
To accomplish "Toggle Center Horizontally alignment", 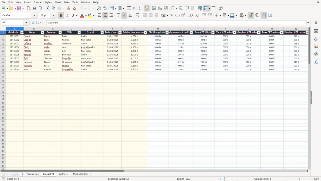I will pyautogui.click(x=105, y=16).
